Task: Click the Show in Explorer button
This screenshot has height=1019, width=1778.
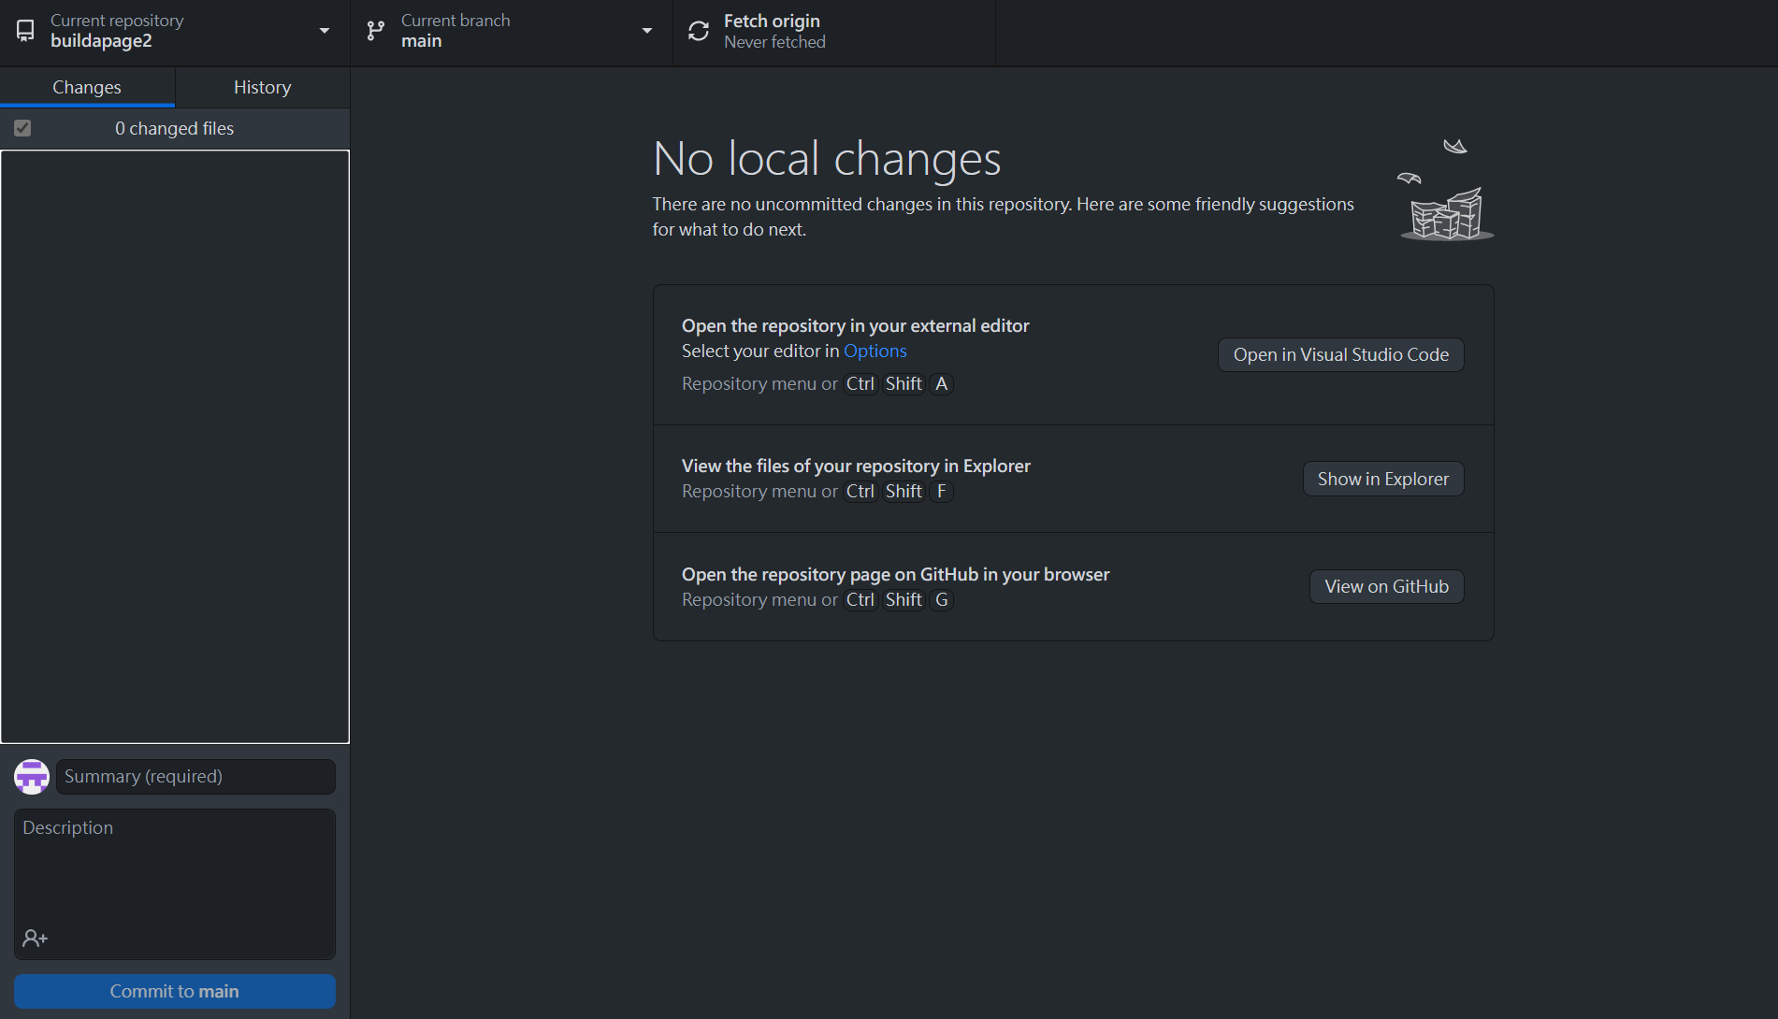Action: pos(1383,479)
